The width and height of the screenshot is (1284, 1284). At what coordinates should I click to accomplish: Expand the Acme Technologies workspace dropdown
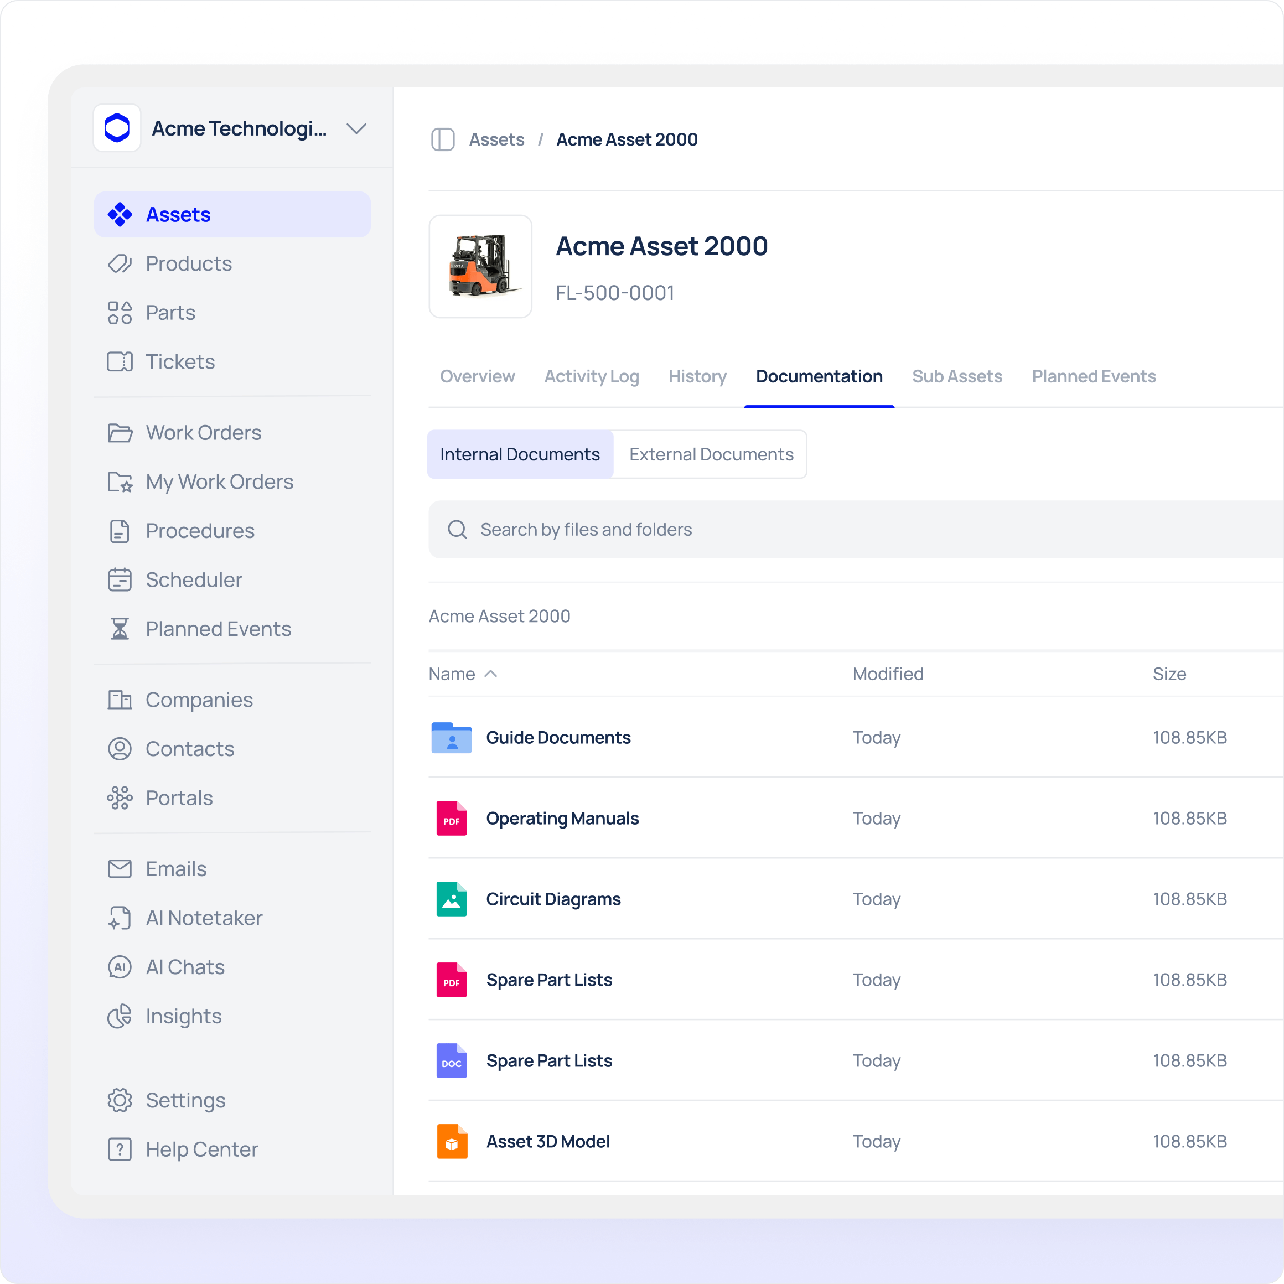point(357,128)
